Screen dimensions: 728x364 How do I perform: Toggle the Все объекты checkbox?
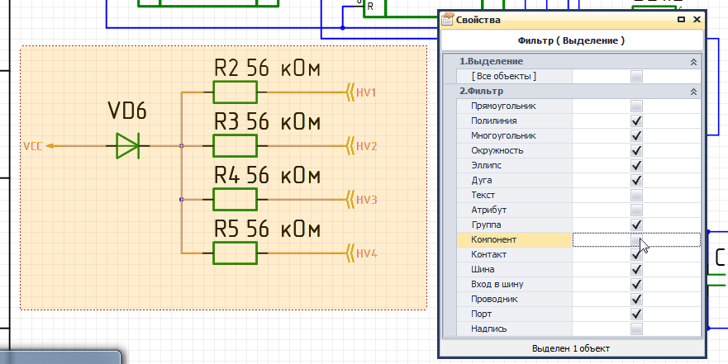click(x=636, y=77)
